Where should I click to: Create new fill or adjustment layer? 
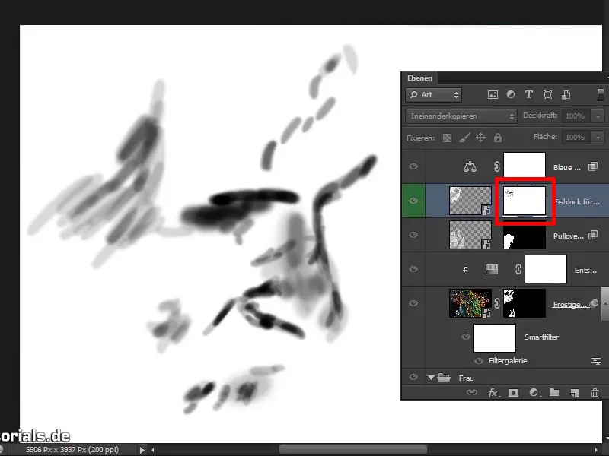[x=534, y=393]
